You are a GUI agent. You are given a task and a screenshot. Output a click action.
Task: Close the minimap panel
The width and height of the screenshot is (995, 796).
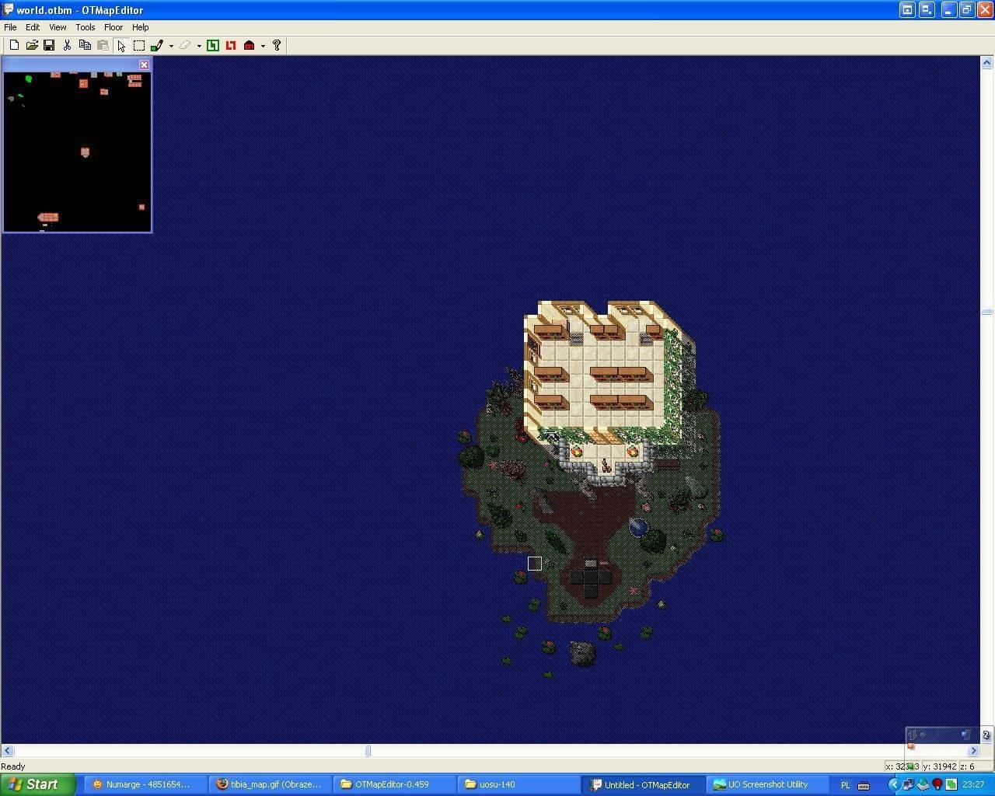point(144,65)
